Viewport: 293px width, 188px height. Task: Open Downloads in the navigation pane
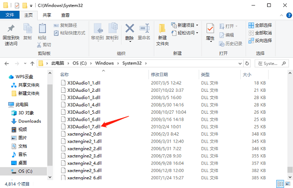point(26,121)
